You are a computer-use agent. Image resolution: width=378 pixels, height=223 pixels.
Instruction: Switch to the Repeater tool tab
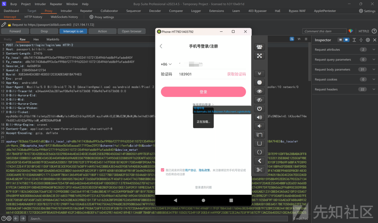tap(86, 11)
